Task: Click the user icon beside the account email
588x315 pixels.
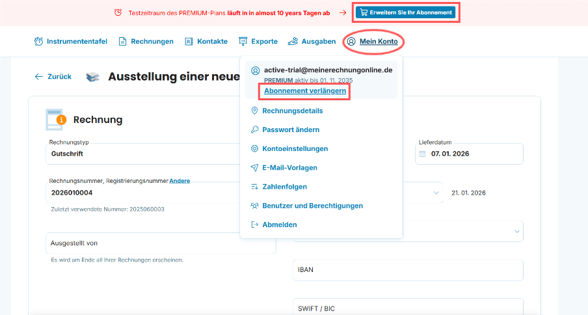Action: [x=255, y=70]
